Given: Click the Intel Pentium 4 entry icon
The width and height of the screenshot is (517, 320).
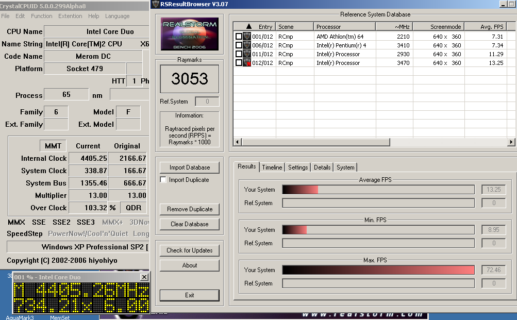Looking at the screenshot, I should (x=247, y=45).
